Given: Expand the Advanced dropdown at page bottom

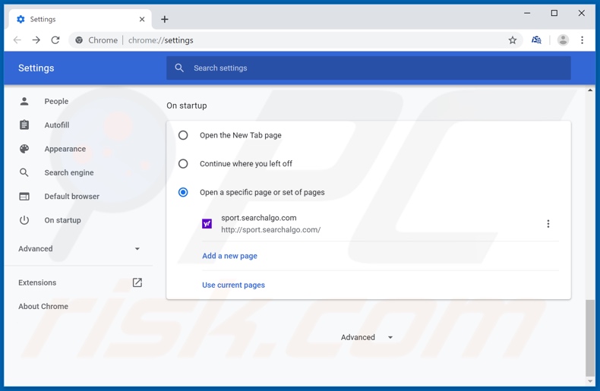Looking at the screenshot, I should pos(367,337).
